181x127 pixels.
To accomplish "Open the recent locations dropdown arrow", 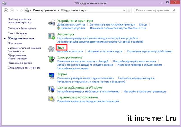I will pos(17,10).
